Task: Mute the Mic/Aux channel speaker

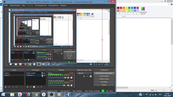Action: pyautogui.click(x=68, y=78)
